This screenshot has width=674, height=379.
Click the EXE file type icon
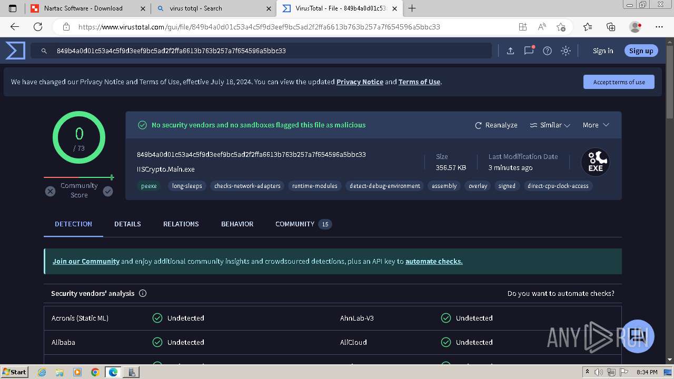click(596, 162)
